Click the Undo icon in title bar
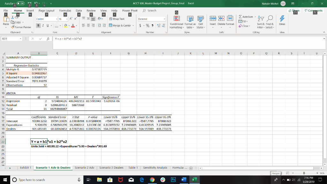This screenshot has width=327, height=184. 36,3
